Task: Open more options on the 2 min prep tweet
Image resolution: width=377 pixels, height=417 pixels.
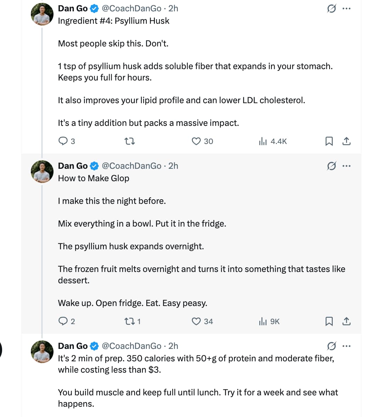Action: point(347,346)
